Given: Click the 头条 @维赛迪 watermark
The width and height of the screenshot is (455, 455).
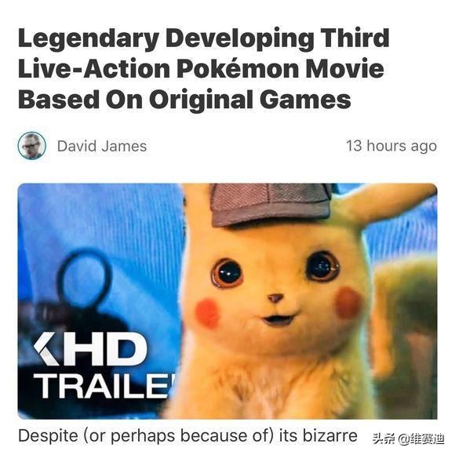Looking at the screenshot, I should click(409, 439).
